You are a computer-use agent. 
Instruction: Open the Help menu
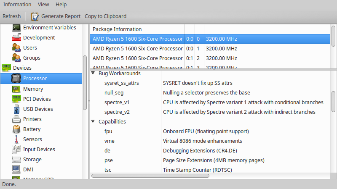pos(61,4)
